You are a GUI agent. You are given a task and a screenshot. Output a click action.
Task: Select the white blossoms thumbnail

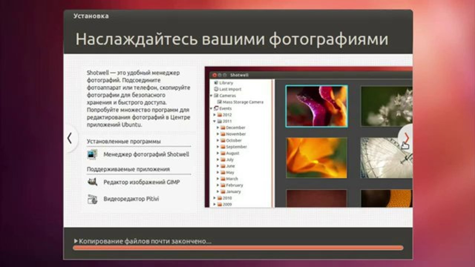pos(386,106)
